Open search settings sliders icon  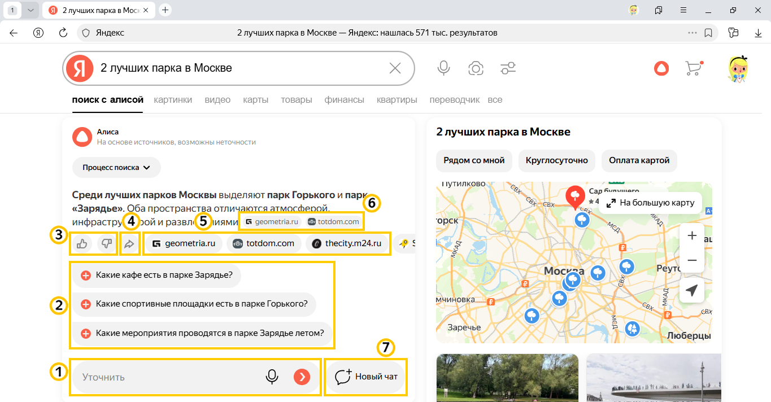pos(508,68)
